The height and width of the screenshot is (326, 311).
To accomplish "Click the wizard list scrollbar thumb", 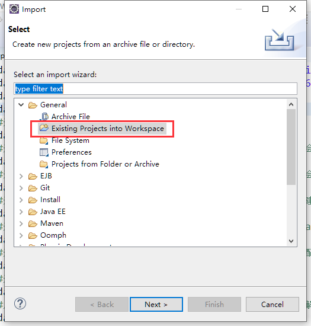I will point(291,147).
